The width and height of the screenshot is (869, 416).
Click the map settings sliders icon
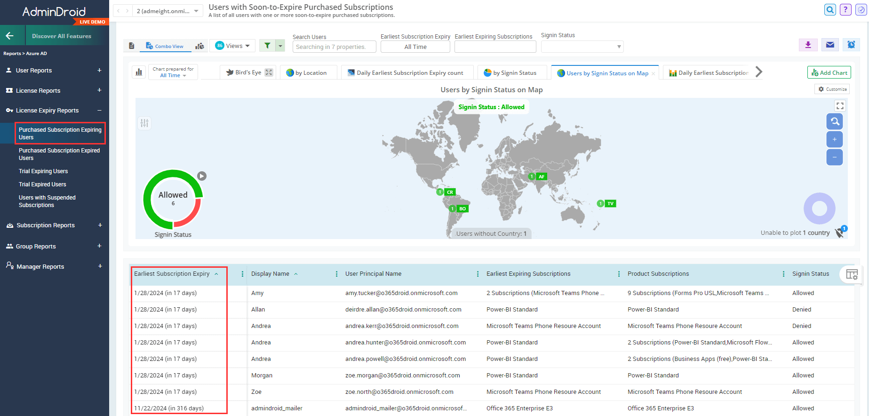point(144,123)
